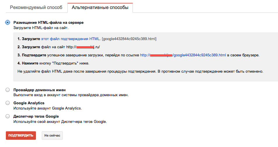Click the "Выполните вход в аккаунт" provider description
This screenshot has width=278, height=147.
coord(71,95)
